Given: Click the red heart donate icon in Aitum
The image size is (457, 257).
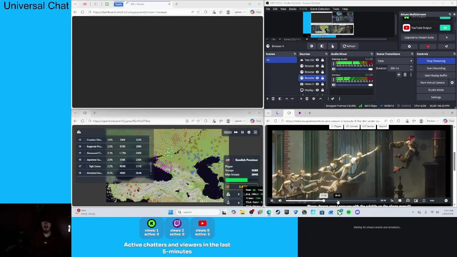Looking at the screenshot, I should (x=428, y=46).
